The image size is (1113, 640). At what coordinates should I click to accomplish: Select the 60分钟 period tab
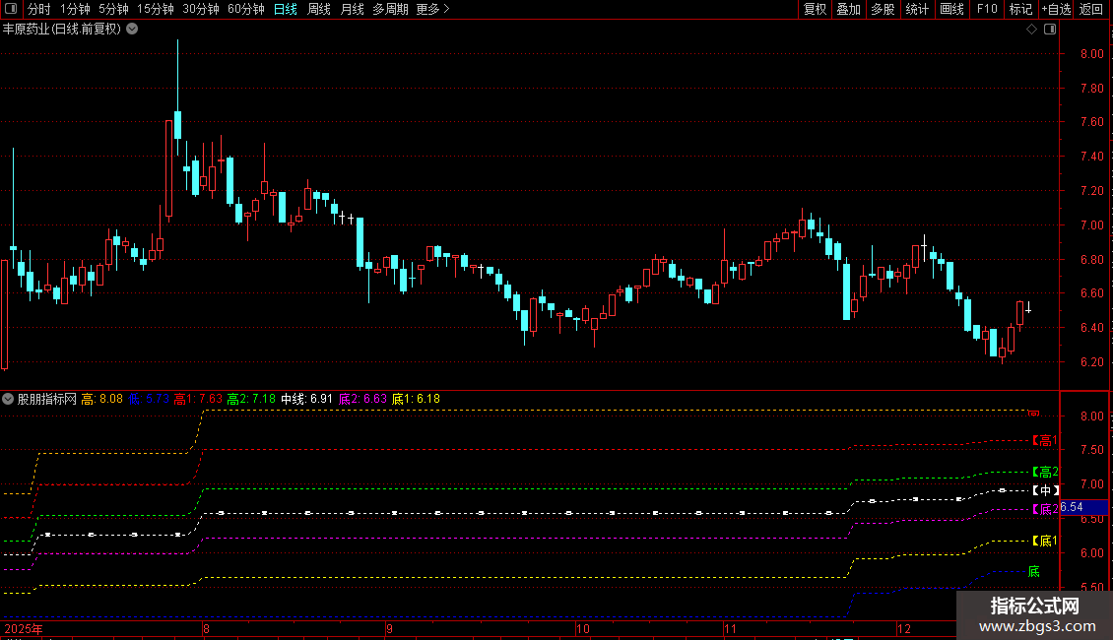click(245, 9)
